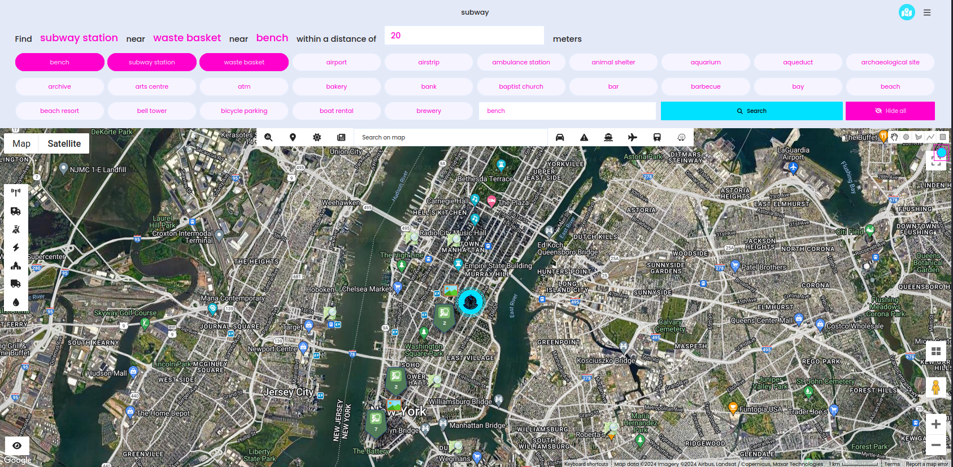953x467 pixels.
Task: Select the aqueduct tag
Action: pos(798,62)
